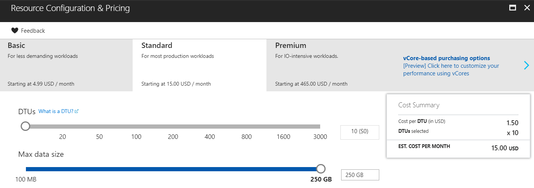Select the Standard pricing tier tab
The image size is (534, 188).
[x=199, y=65]
